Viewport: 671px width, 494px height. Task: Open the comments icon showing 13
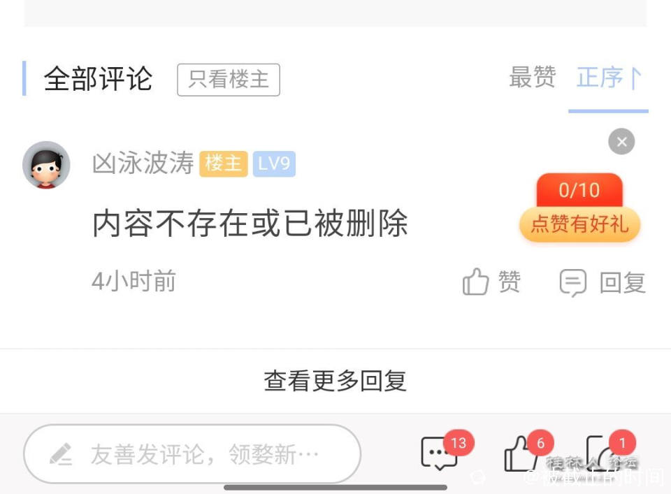click(x=440, y=453)
